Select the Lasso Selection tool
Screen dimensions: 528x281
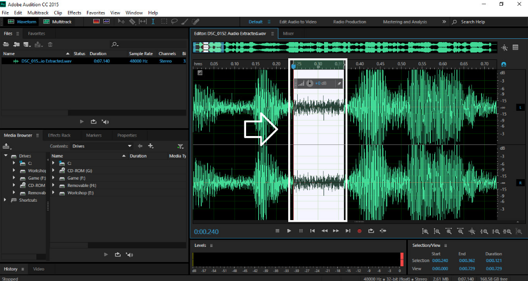[175, 22]
